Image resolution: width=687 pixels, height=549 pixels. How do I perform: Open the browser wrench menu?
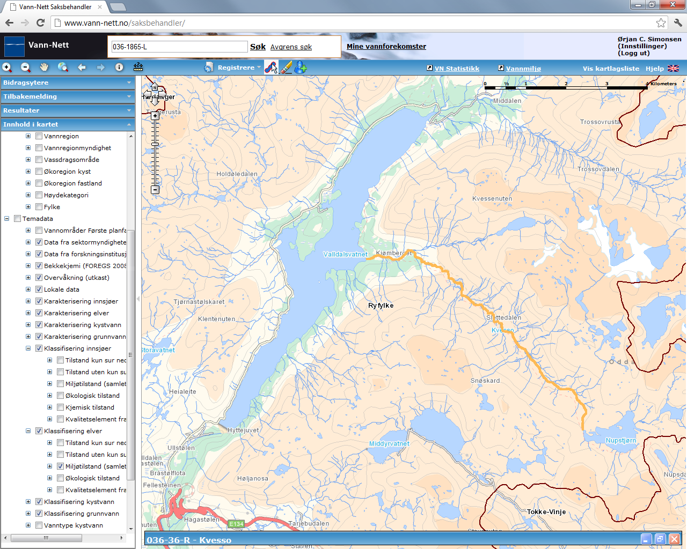point(678,23)
